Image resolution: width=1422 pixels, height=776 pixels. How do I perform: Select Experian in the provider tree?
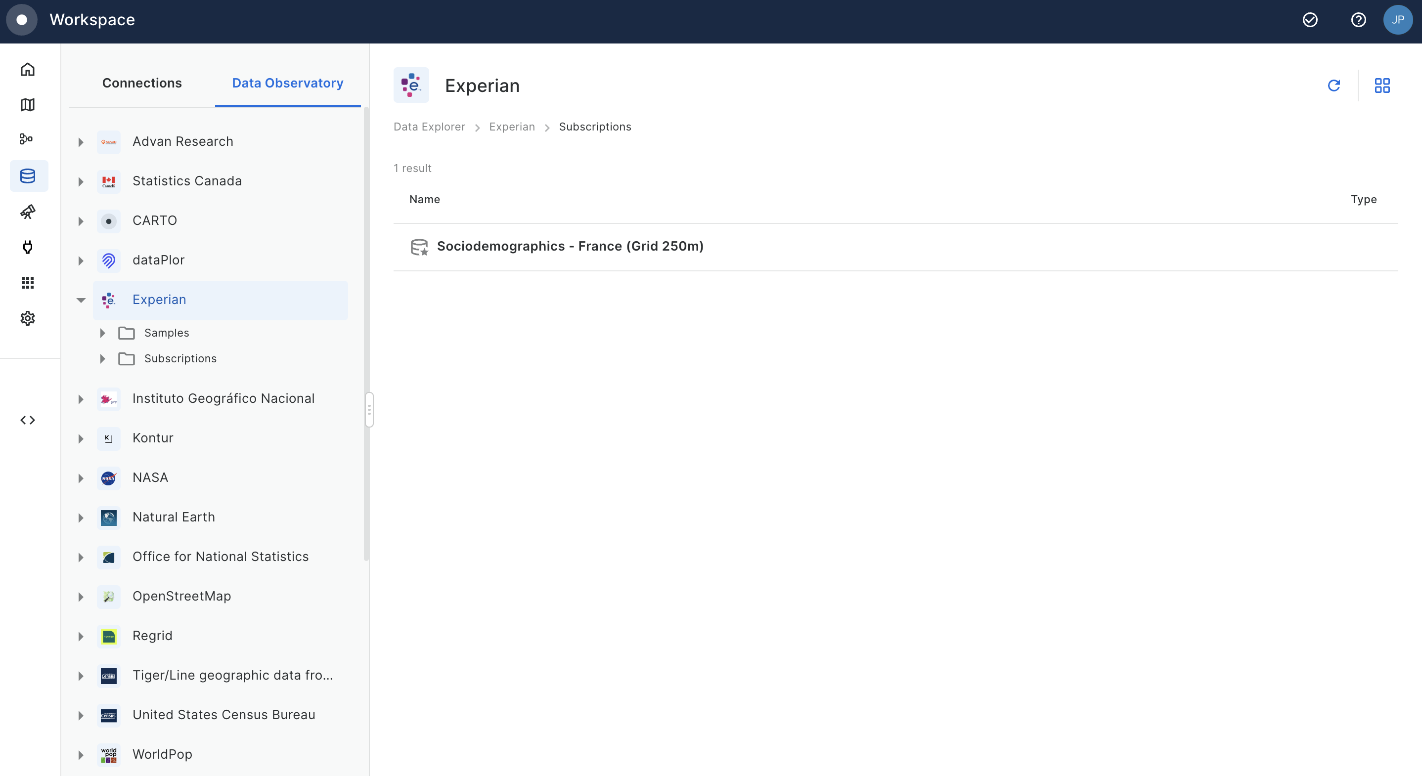coord(220,300)
